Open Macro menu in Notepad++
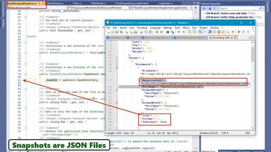Image resolution: width=271 pixels, height=152 pixels. [x=186, y=27]
